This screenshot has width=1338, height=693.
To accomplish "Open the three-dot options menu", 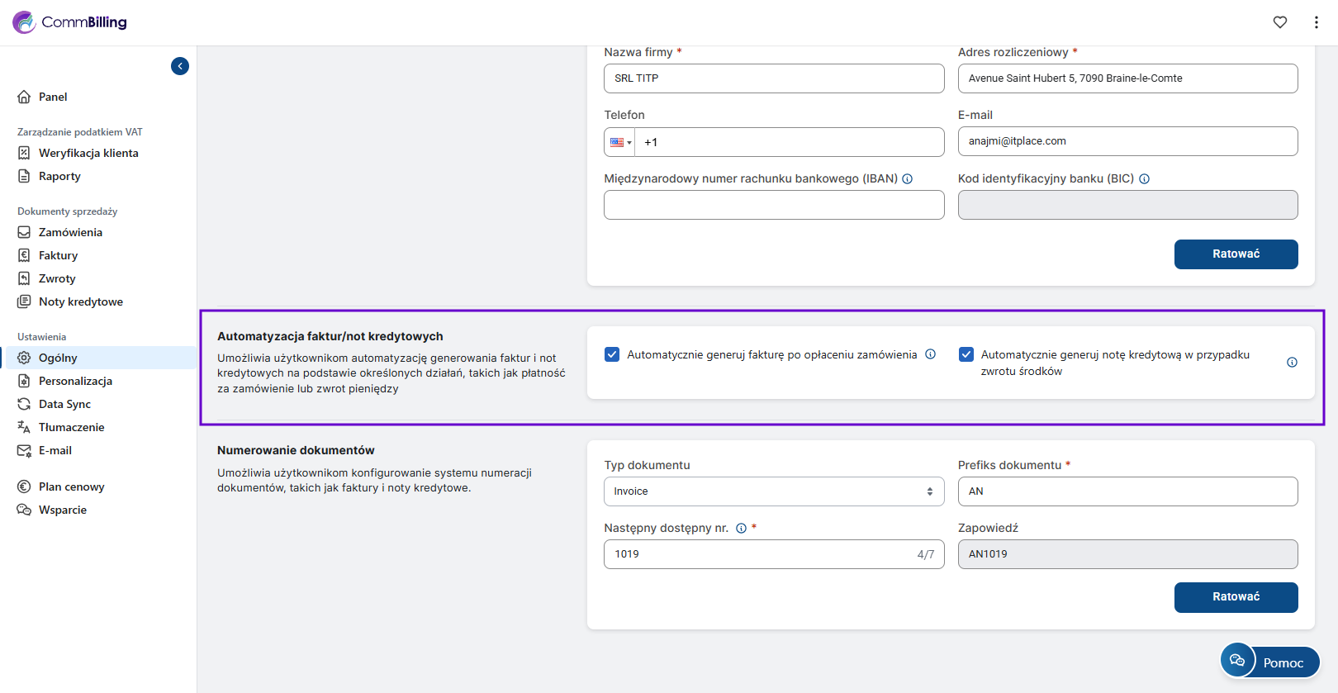I will (x=1316, y=22).
